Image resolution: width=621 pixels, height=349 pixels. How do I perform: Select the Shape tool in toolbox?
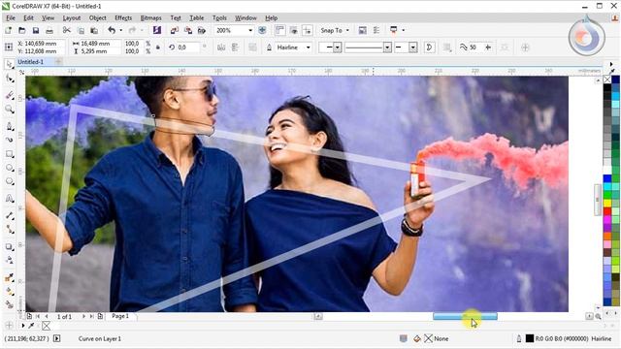pos(10,79)
